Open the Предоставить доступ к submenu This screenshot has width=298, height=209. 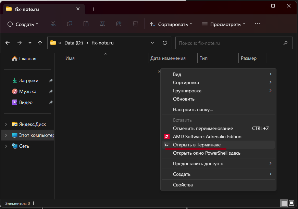(218, 164)
